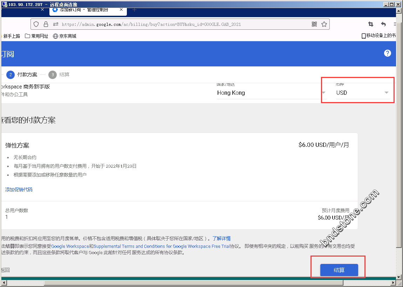Click the 添加促销代码 link

pos(19,189)
